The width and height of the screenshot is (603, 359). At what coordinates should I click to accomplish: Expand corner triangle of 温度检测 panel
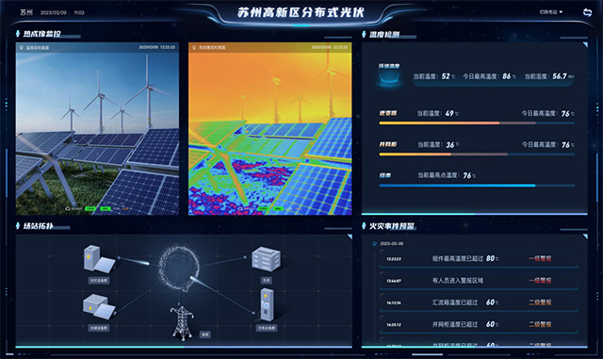585,45
